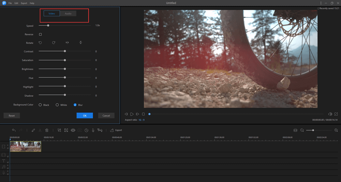The image size is (341, 182).
Task: Reset all video adjustments
Action: (12, 116)
